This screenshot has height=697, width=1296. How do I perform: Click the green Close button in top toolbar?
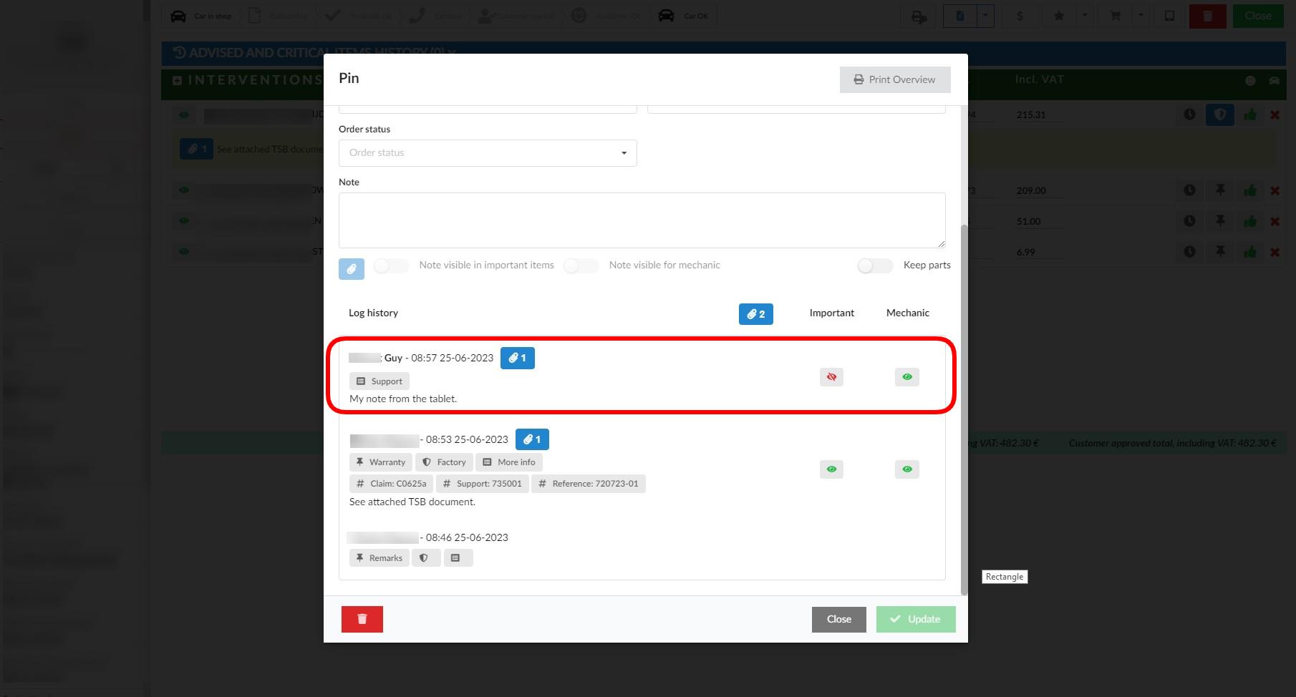(1258, 16)
